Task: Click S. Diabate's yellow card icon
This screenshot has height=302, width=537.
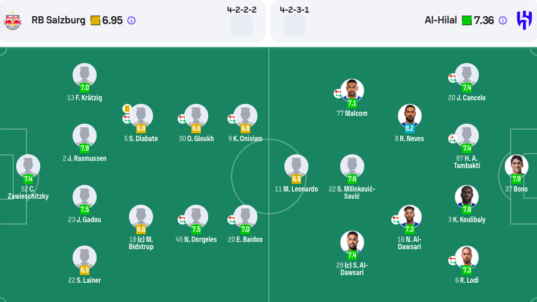Action: tap(127, 108)
